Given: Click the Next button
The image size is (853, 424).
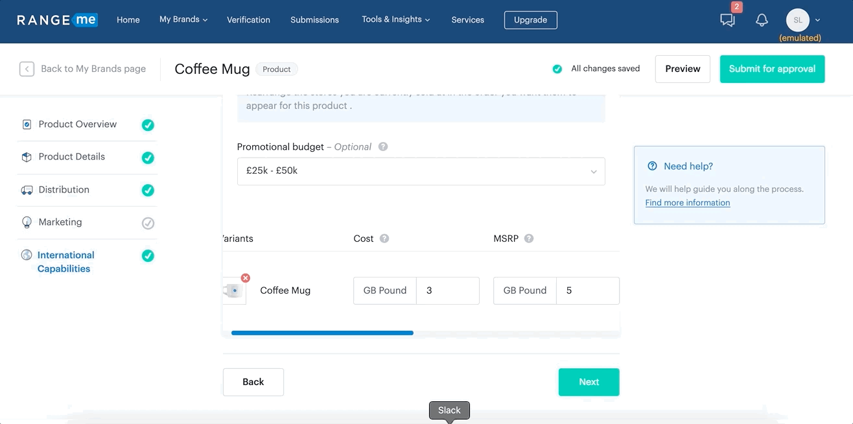Looking at the screenshot, I should coord(589,382).
